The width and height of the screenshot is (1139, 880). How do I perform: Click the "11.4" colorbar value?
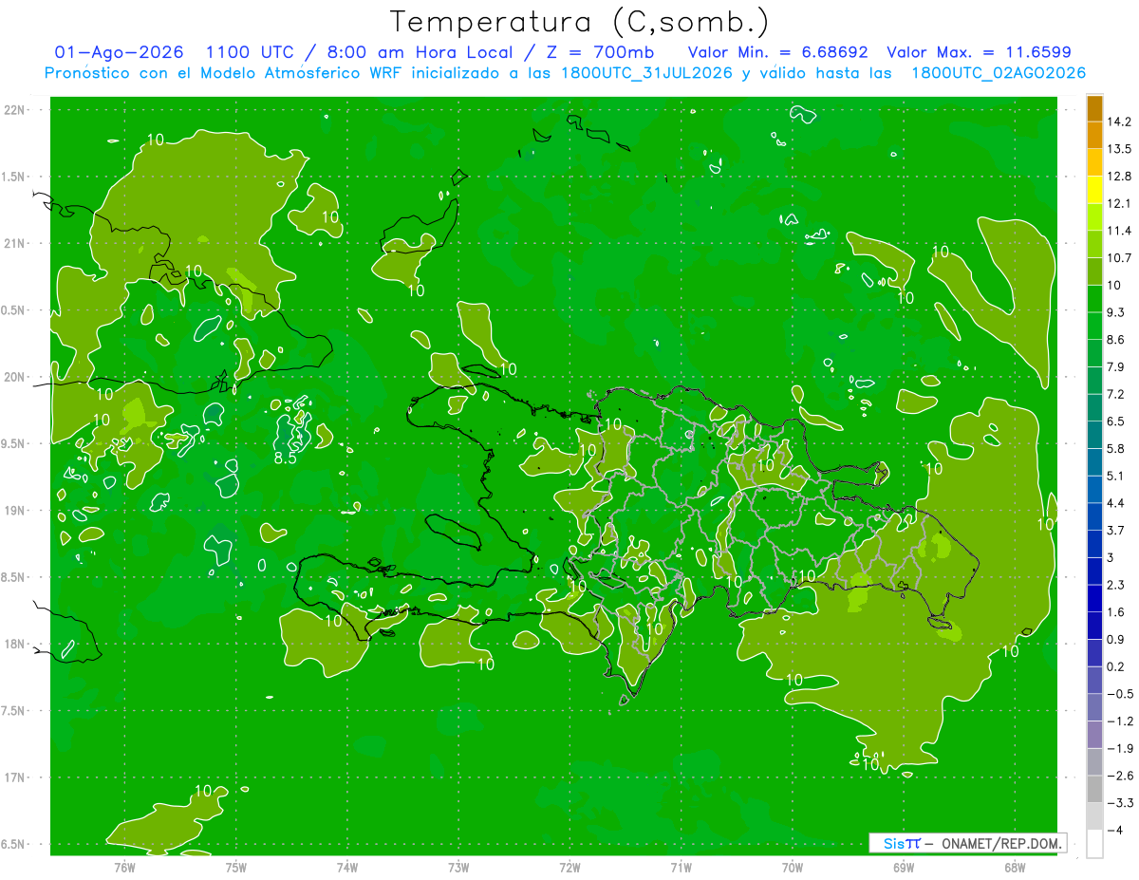tap(1120, 231)
